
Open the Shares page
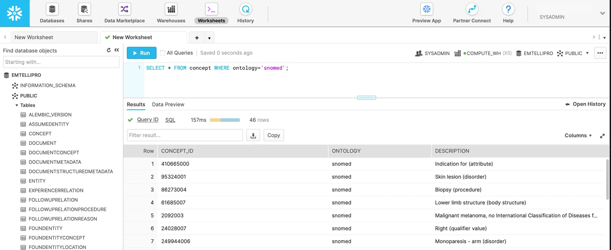84,13
